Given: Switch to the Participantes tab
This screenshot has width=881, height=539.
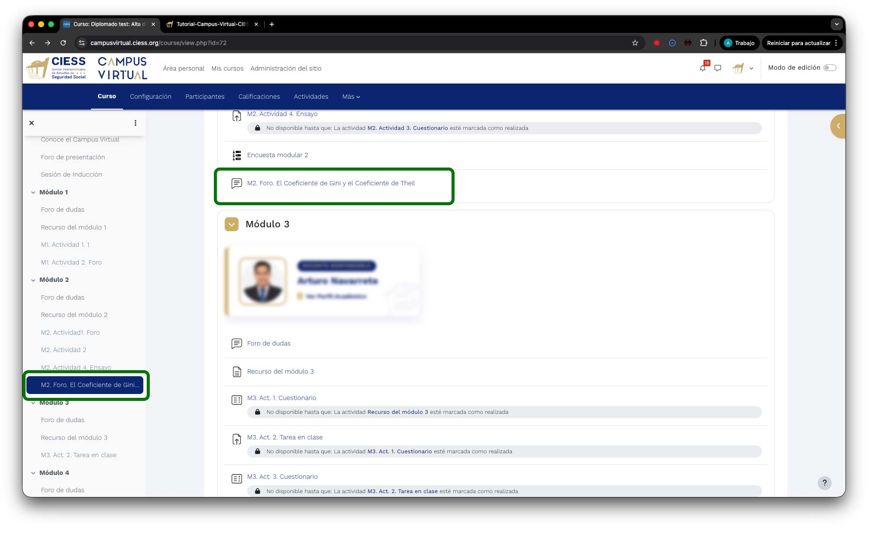Looking at the screenshot, I should [205, 97].
